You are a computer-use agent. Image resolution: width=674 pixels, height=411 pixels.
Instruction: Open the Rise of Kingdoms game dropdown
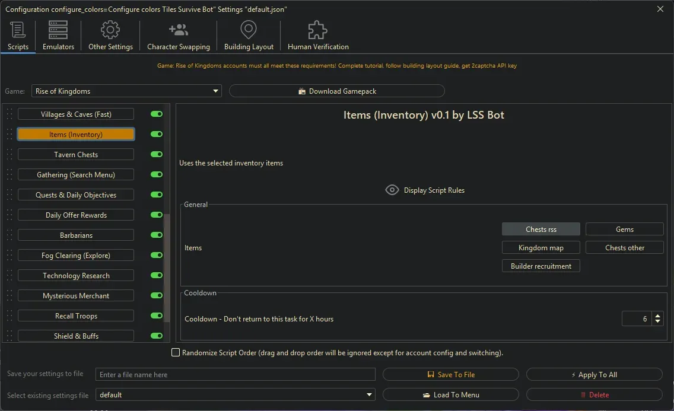[x=215, y=91]
